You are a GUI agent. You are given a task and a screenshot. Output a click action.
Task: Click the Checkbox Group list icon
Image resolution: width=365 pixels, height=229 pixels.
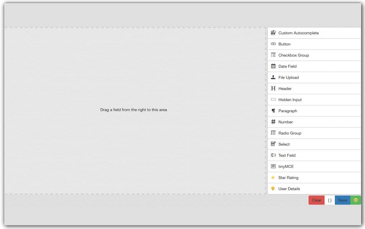tap(273, 55)
